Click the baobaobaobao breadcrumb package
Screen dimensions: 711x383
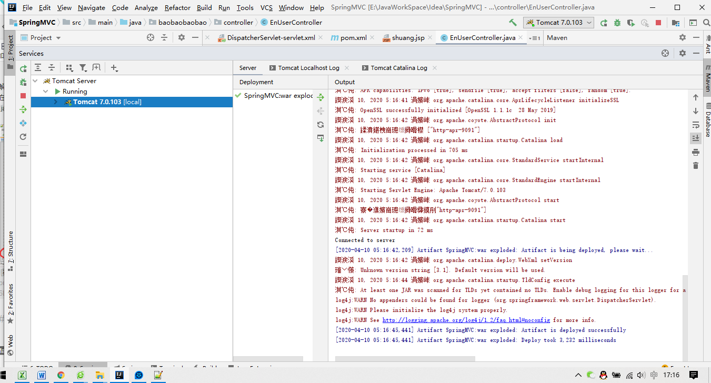[x=177, y=23]
